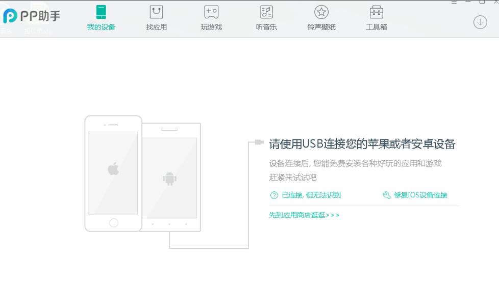This screenshot has width=499, height=290.
Task: Open 先到应用商店逛逛 link
Action: [304, 215]
